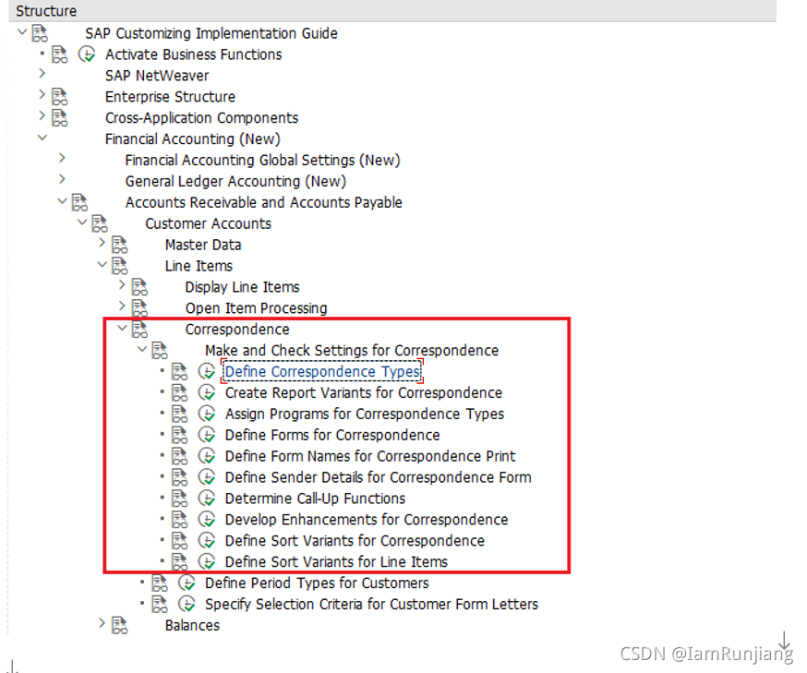This screenshot has height=673, width=807.
Task: Open documentation for Define Period Types for Customers
Action: 160,583
